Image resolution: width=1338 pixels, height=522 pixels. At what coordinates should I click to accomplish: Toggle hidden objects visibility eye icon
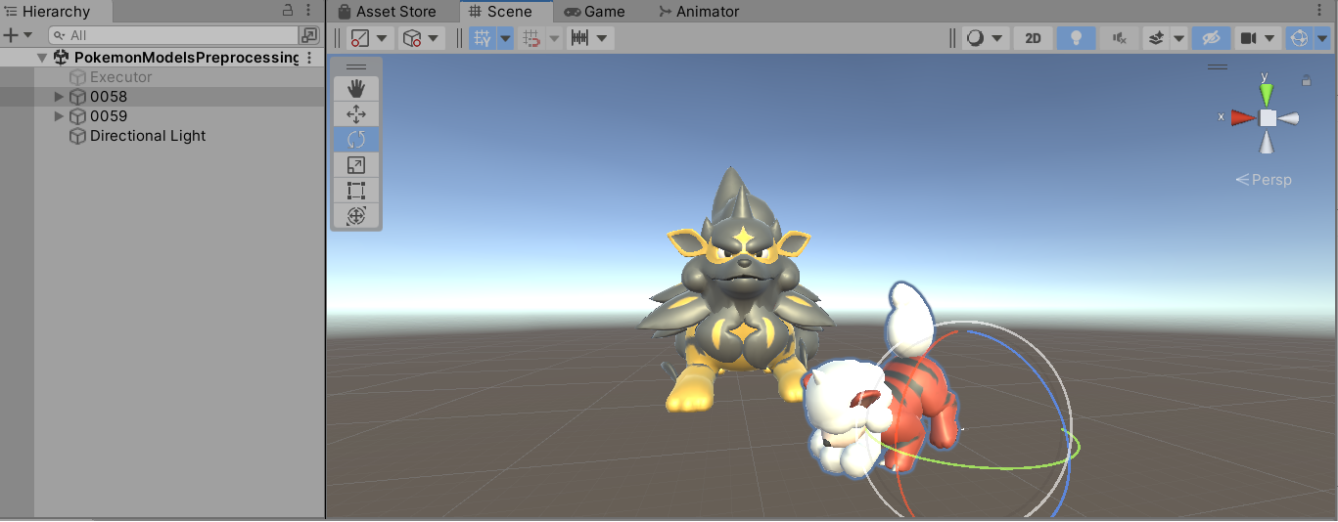coord(1212,38)
